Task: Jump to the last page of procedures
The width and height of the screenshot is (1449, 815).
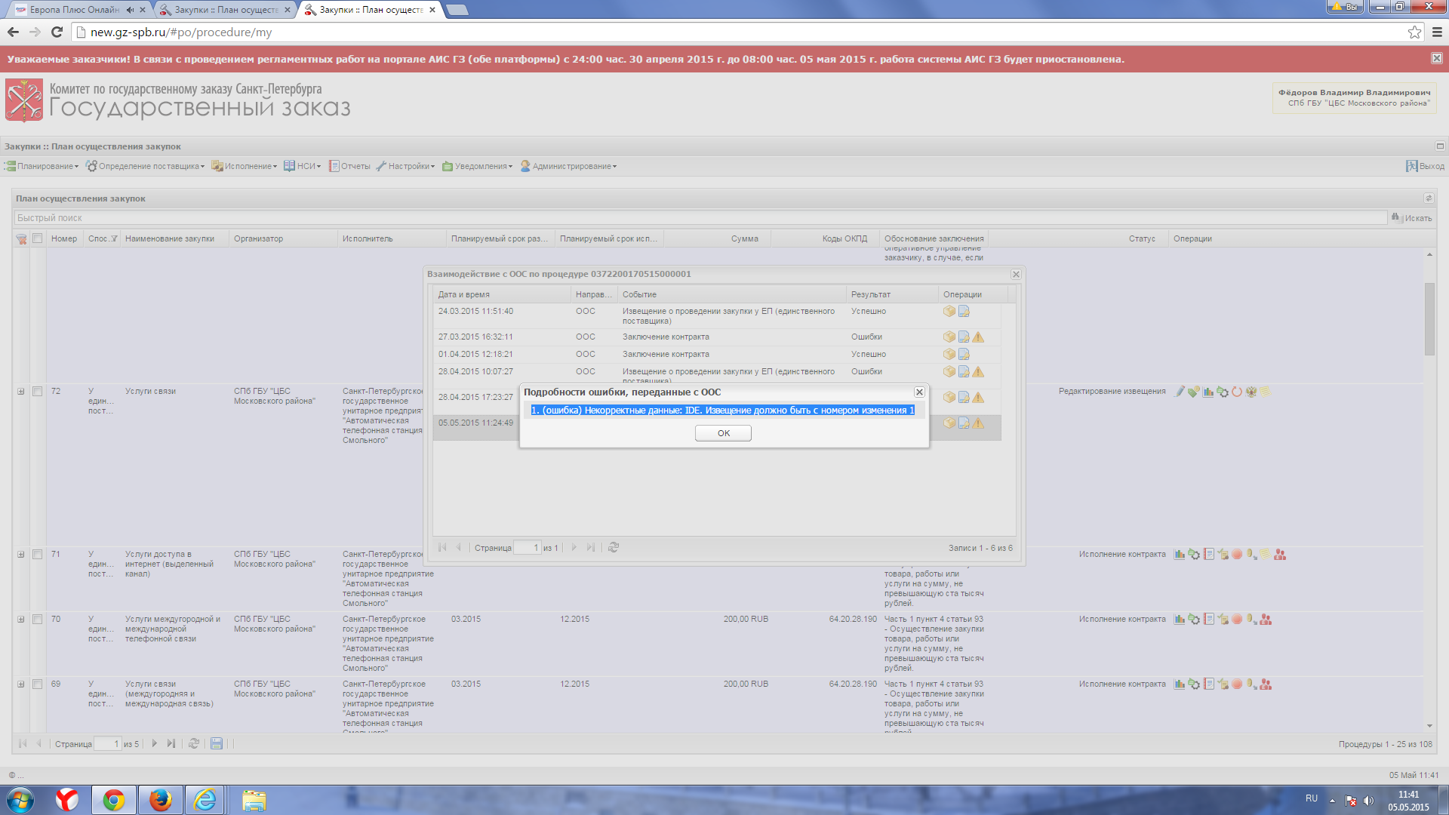Action: pos(171,744)
